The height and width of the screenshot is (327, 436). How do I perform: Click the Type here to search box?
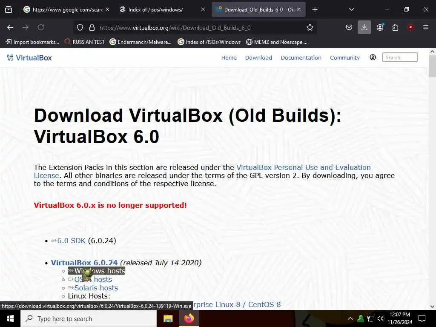click(x=89, y=318)
